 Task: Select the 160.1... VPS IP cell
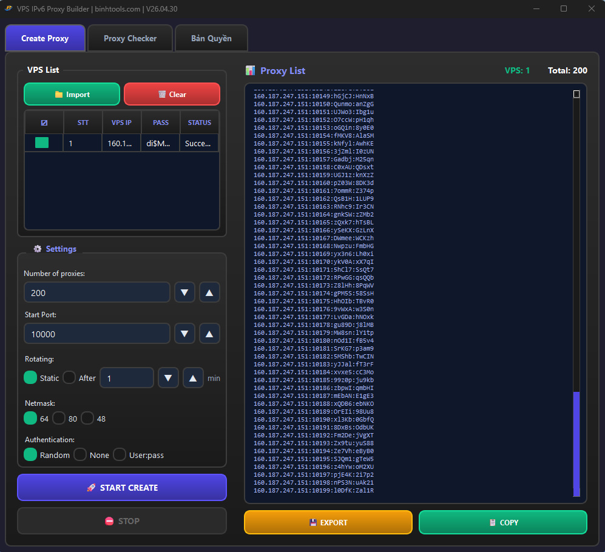121,143
